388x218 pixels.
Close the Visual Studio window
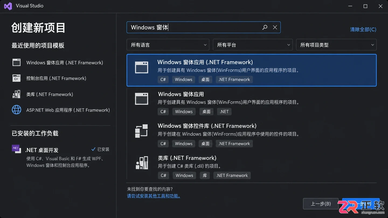[380, 6]
